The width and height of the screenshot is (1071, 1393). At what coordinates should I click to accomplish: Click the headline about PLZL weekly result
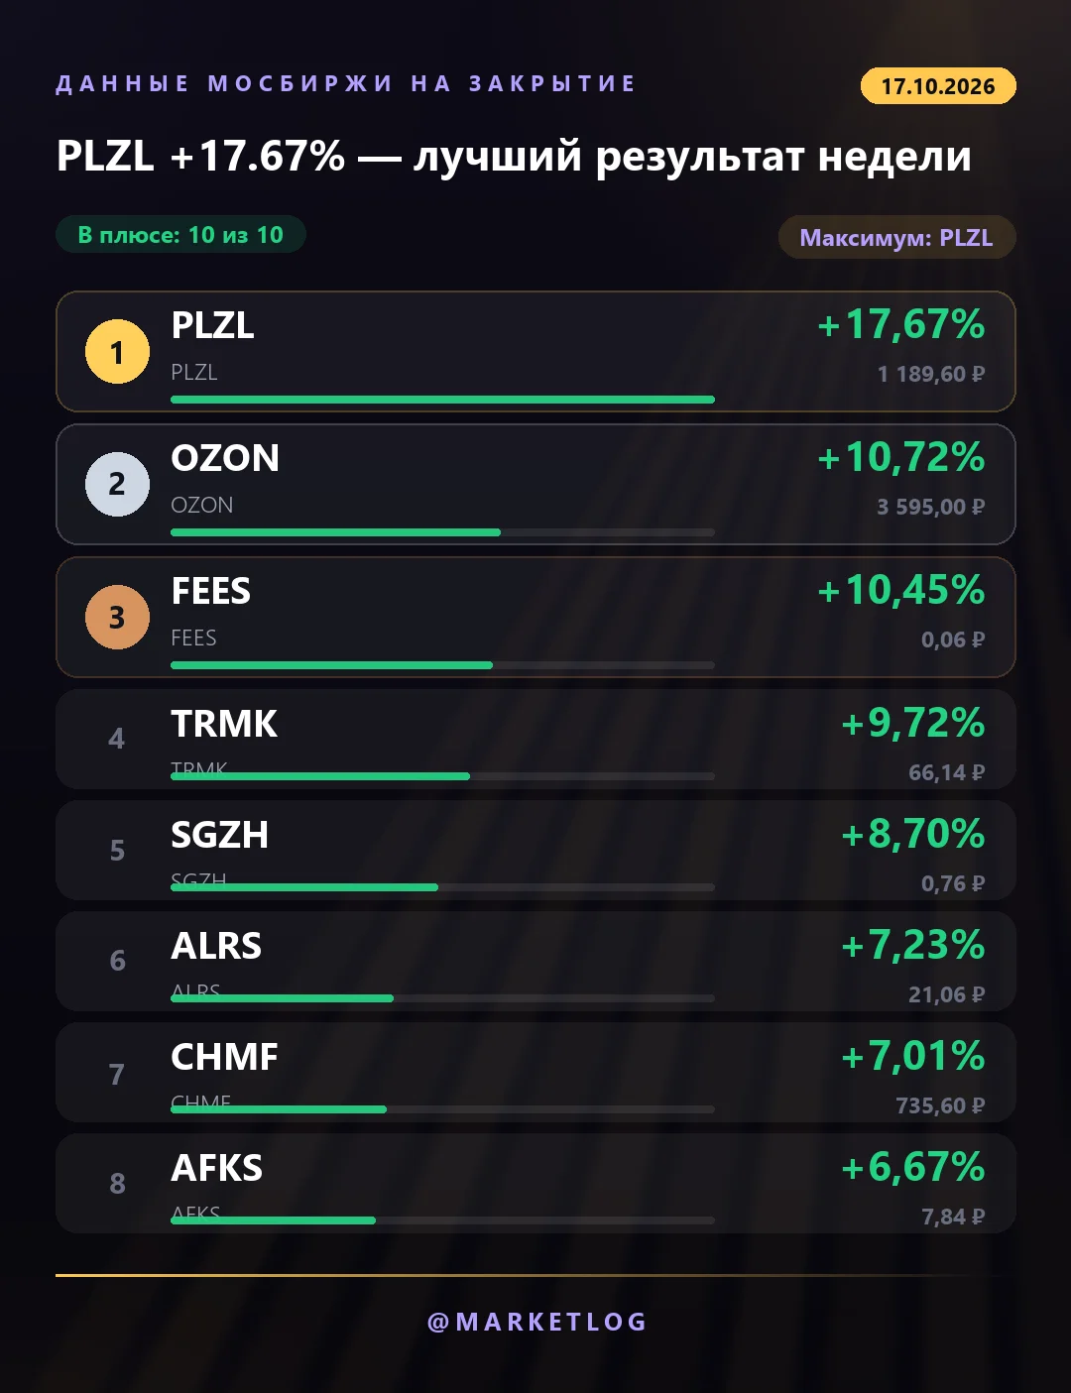[514, 157]
